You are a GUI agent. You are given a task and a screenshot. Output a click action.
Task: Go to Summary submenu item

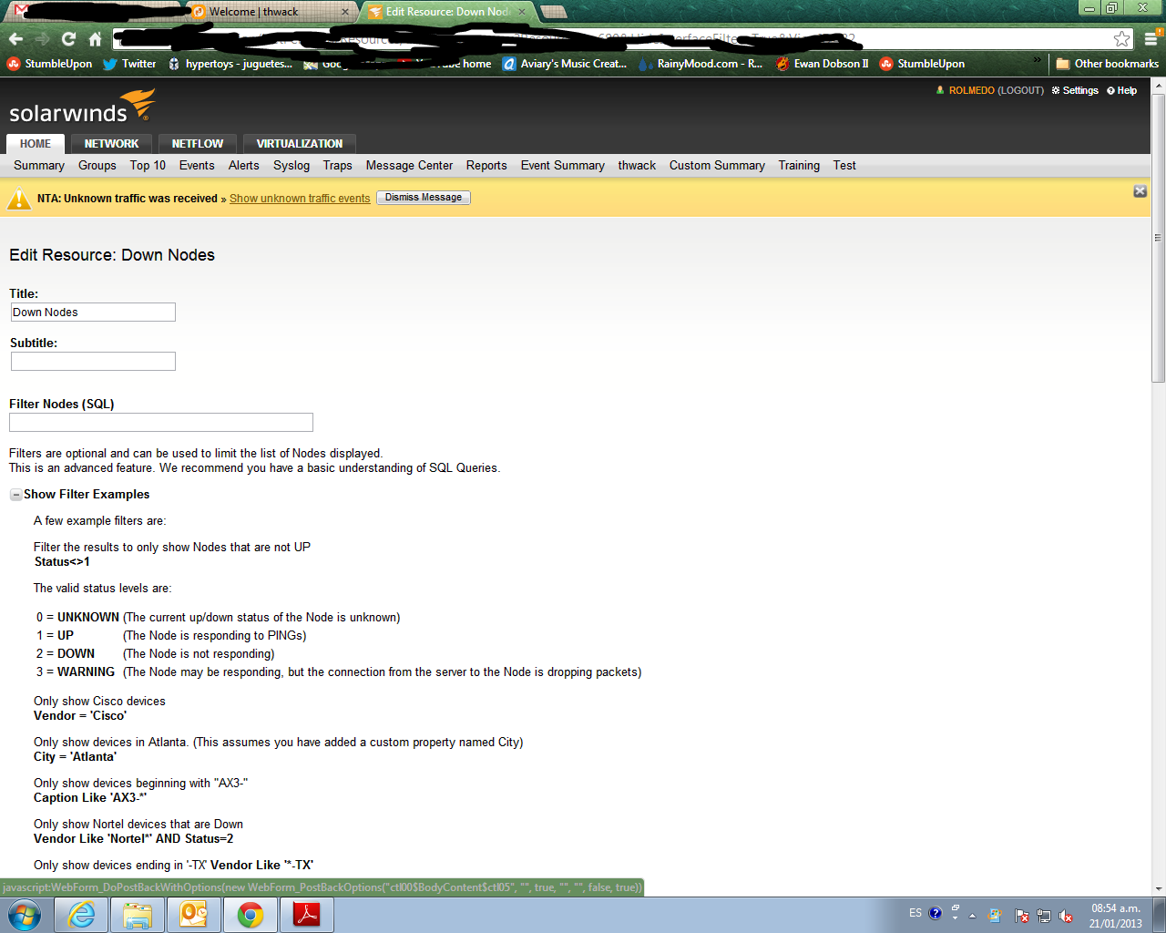click(x=39, y=166)
